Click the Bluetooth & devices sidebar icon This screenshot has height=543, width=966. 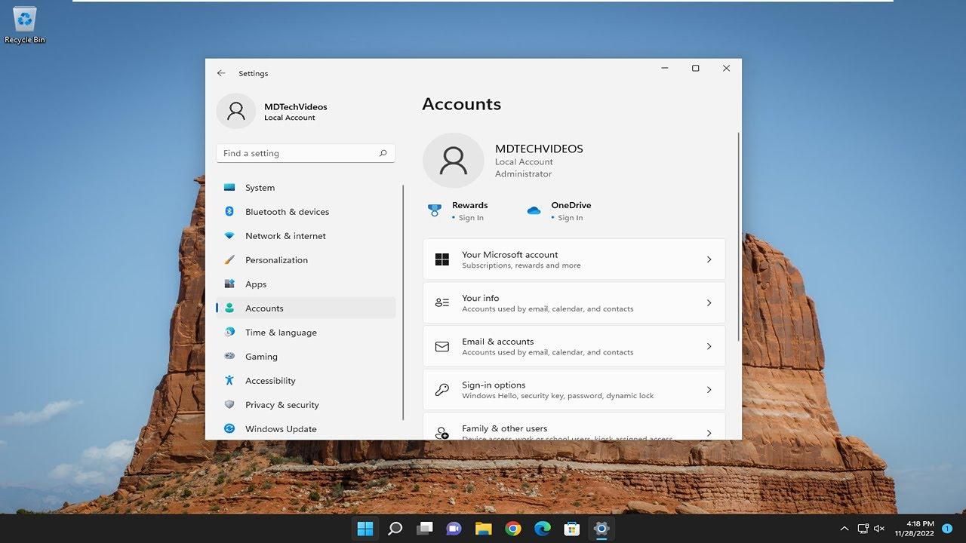tap(229, 212)
